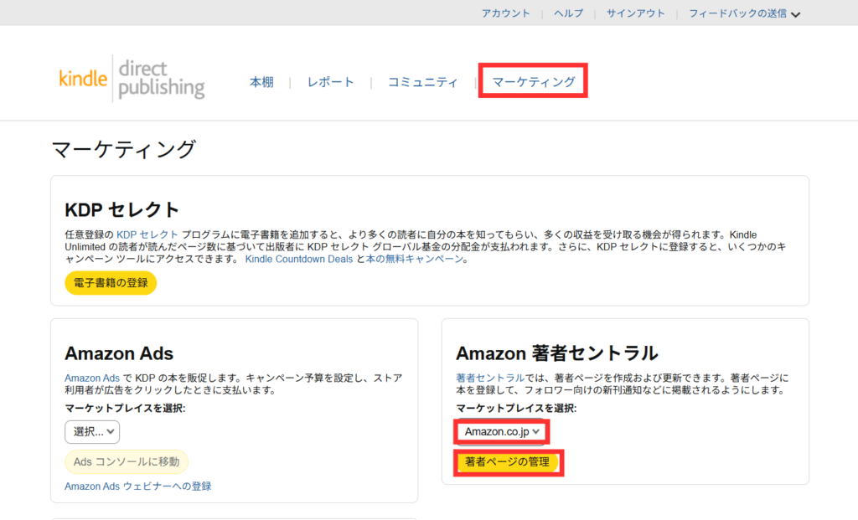Switch to the レポート tab
Viewport: 858px width, 520px height.
pyautogui.click(x=330, y=82)
